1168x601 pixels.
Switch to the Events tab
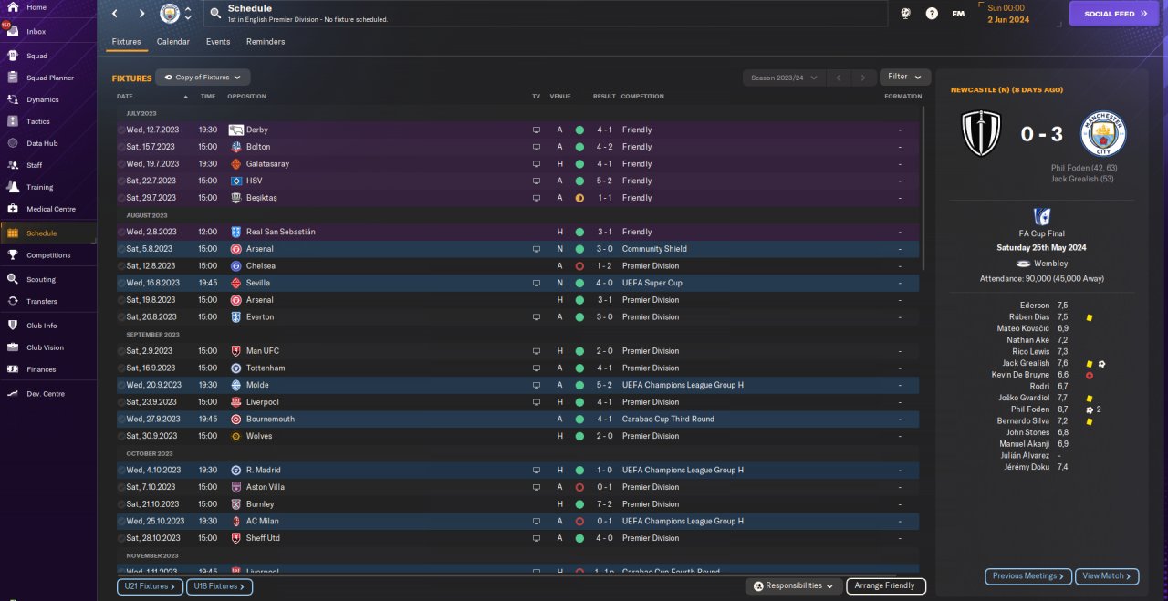218,42
